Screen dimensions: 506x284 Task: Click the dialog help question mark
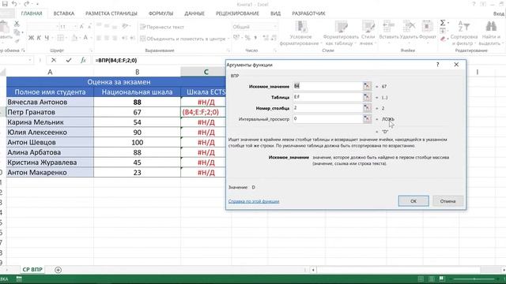437,65
